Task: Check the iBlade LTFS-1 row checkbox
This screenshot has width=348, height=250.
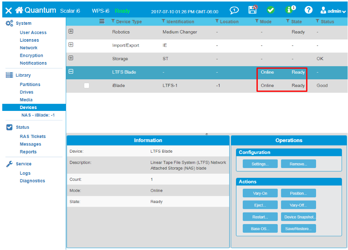Action: click(x=86, y=85)
